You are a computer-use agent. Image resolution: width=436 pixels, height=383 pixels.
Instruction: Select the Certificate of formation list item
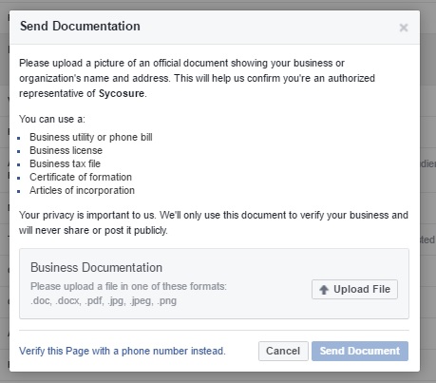(x=81, y=177)
